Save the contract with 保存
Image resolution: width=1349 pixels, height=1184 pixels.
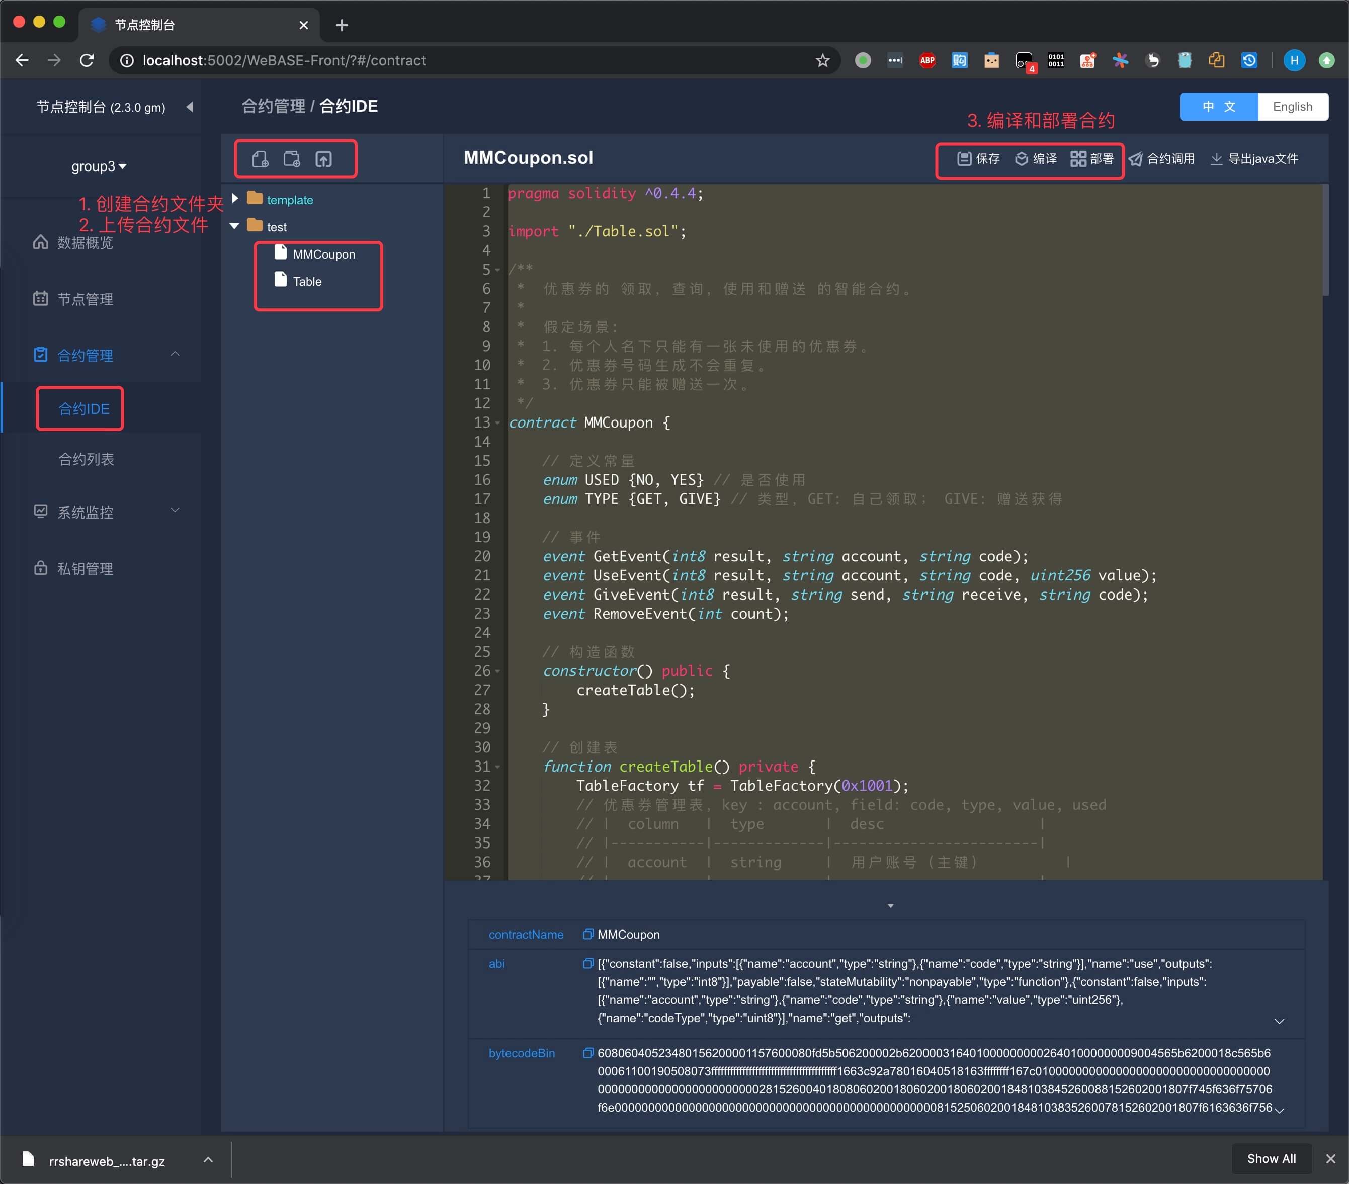click(978, 159)
